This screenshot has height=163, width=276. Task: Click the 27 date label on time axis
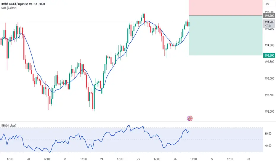212,159
